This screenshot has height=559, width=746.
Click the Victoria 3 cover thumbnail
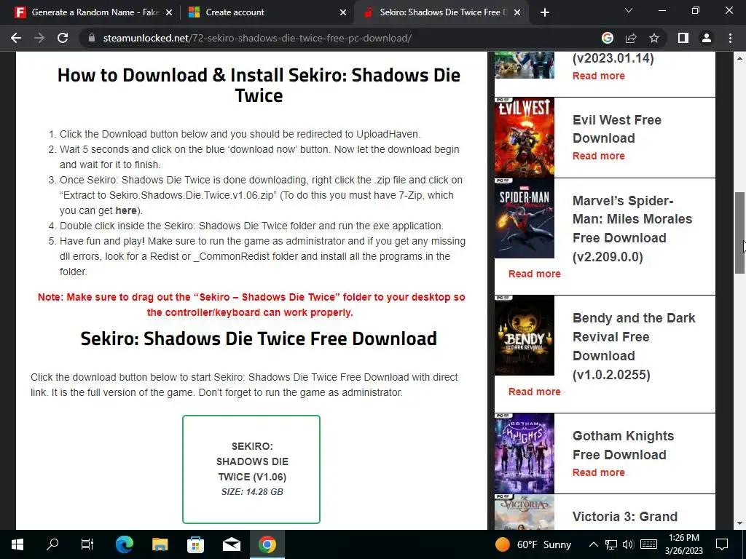point(525,512)
